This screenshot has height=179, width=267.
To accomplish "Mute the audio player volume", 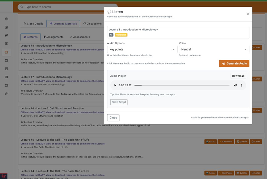I will tap(235, 85).
